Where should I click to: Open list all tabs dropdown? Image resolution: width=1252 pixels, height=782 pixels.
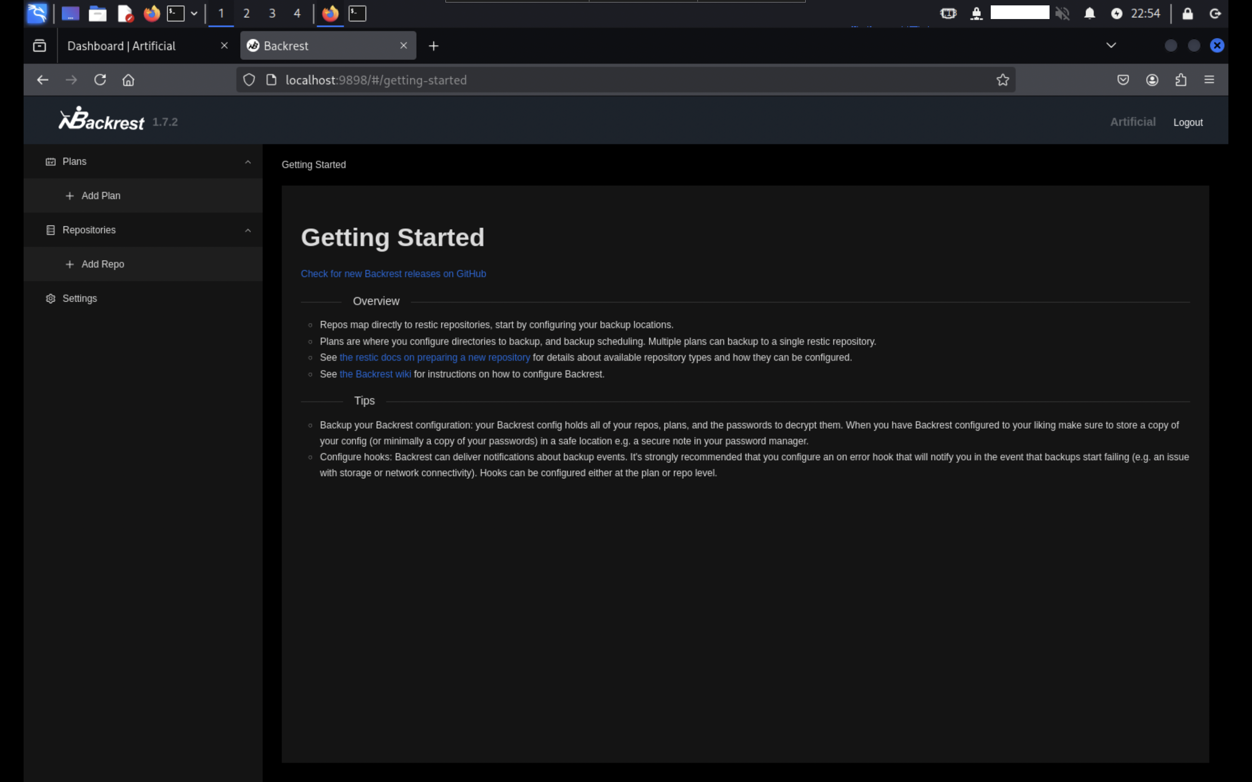[1111, 46]
